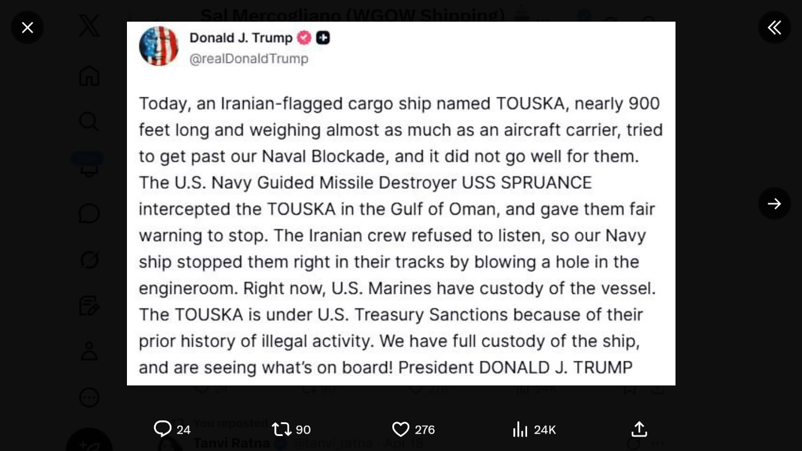Click the compose Post button
Viewport: 802px width, 451px height.
click(x=89, y=443)
